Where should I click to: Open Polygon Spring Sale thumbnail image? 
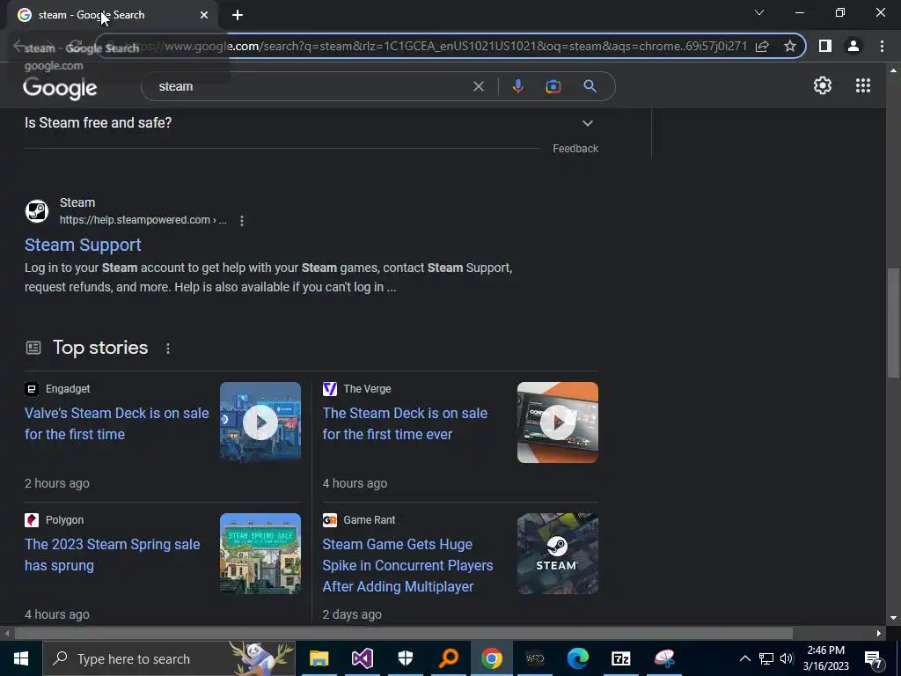coord(260,554)
